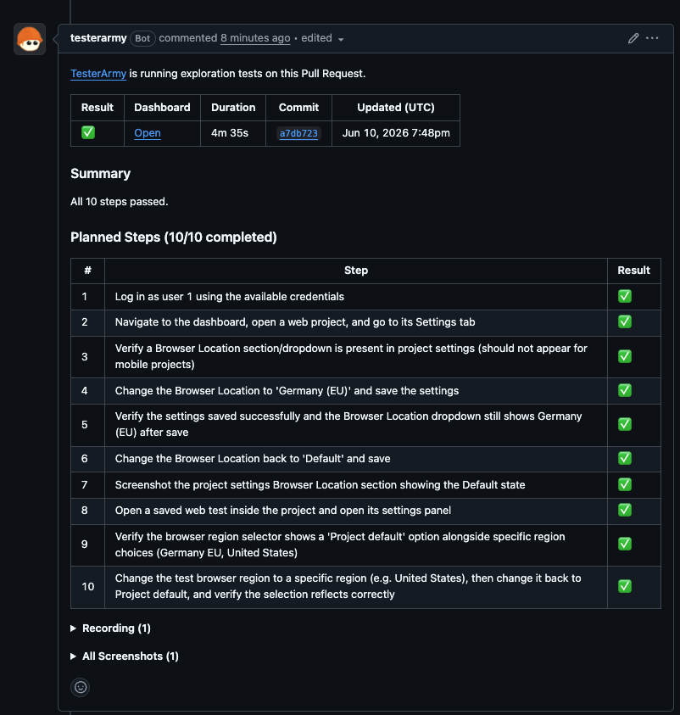Click the Dashboard column header
Viewport: 680px width, 715px height.
pos(162,108)
